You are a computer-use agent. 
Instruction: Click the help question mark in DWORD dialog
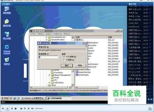(83, 43)
